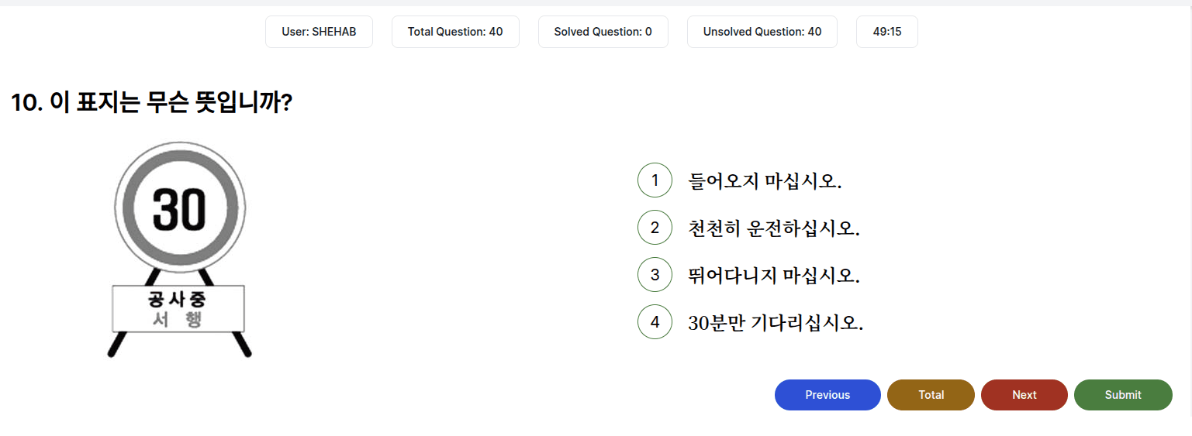Go back with the Previous button
Viewport: 1192px width, 436px height.
pyautogui.click(x=827, y=395)
